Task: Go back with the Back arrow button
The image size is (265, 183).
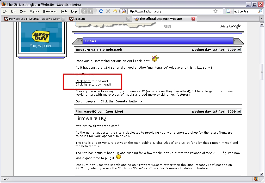Action: pyautogui.click(x=84, y=11)
